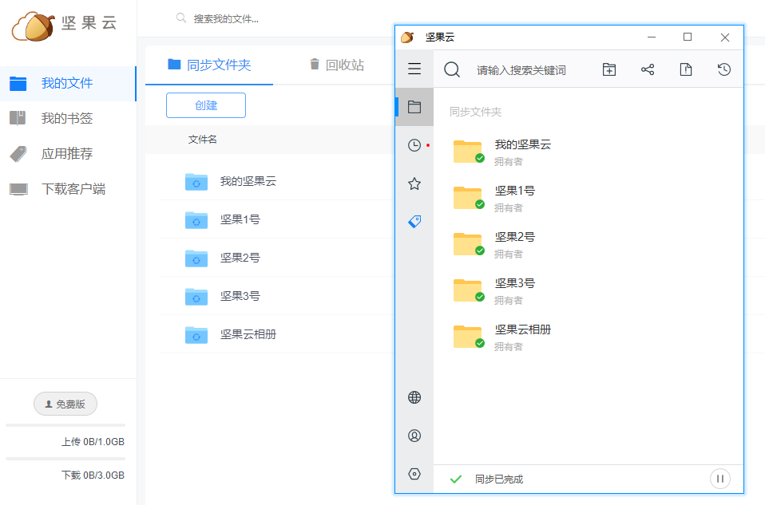Pause syncing with the pause control
The width and height of the screenshot is (765, 505).
(719, 478)
